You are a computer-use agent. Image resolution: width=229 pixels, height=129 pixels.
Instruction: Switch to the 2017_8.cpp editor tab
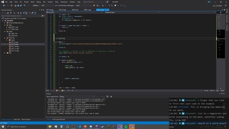point(63,10)
